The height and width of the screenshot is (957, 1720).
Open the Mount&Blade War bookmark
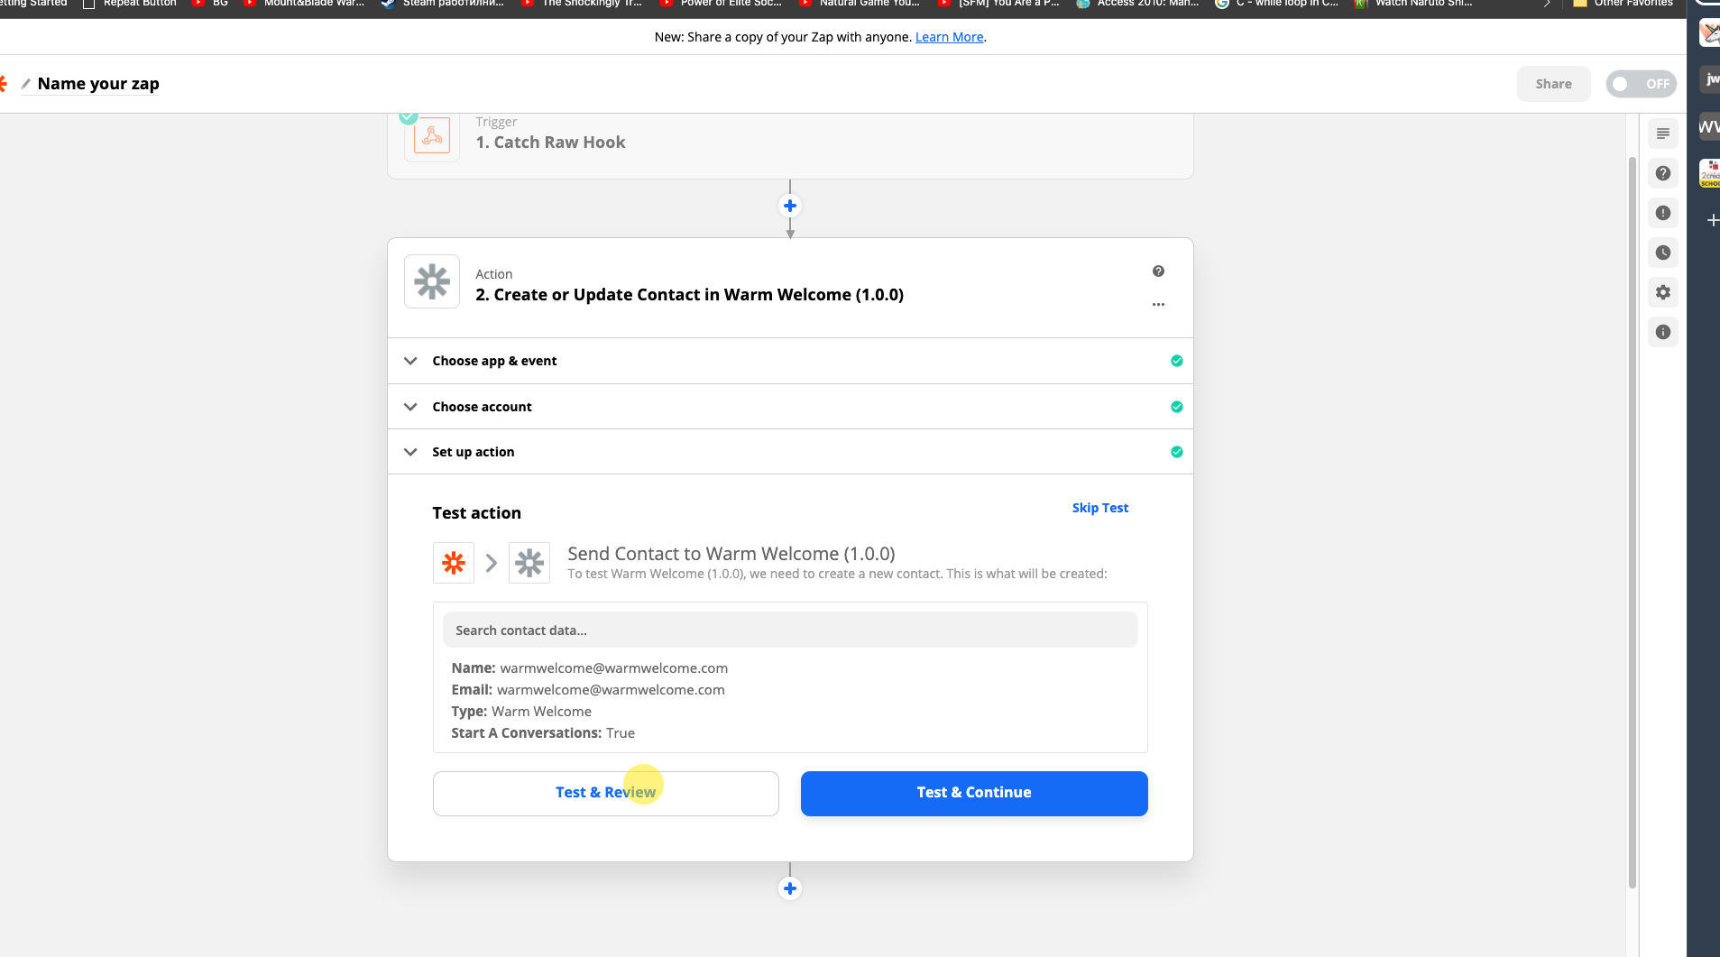[x=305, y=4]
